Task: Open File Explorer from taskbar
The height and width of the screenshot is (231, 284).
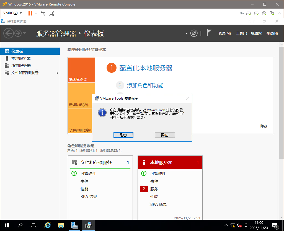Action: (61, 225)
